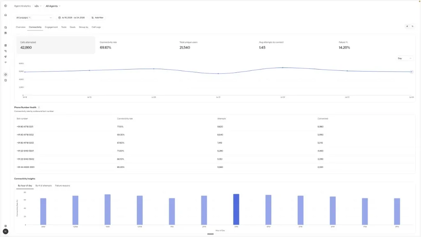Screen dimensions: 421x237
Task: Switch the values toggle to # counts
Action: tap(407, 26)
